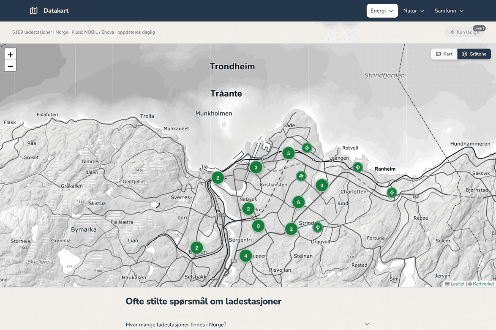The height and width of the screenshot is (330, 496).
Task: Open the cluster of 3 near the harbor
Action: coord(256,167)
